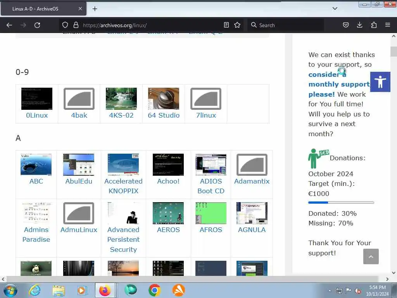Reload the current page
The width and height of the screenshot is (397, 298).
coord(37,25)
